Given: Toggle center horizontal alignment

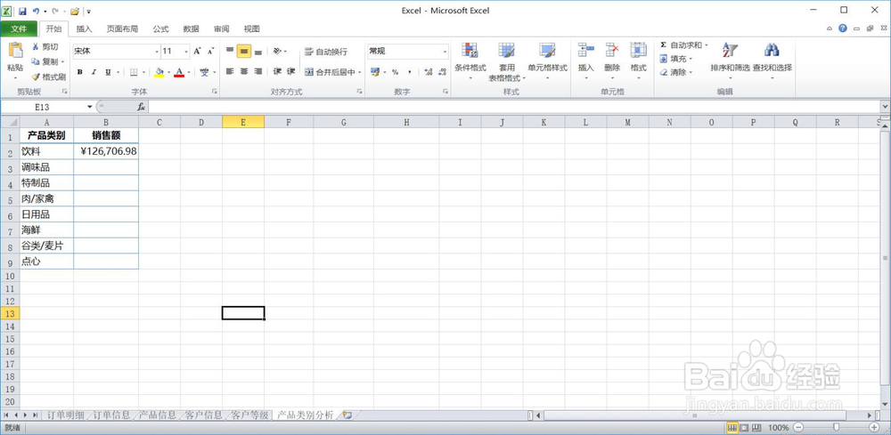Looking at the screenshot, I should 244,71.
